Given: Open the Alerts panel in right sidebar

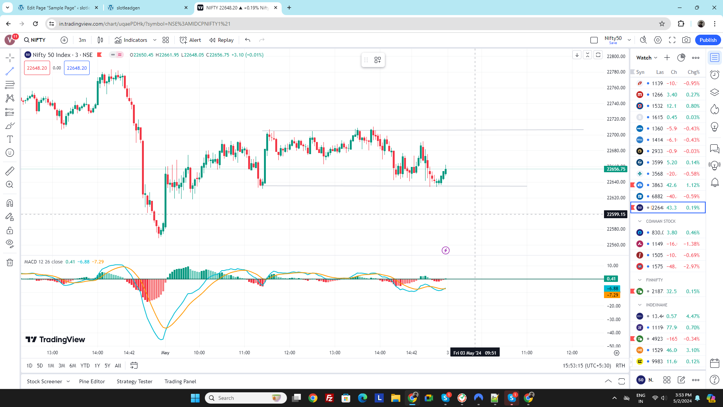Looking at the screenshot, I should (714, 75).
